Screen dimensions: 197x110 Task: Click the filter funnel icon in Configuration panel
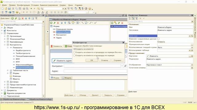tap(36, 18)
